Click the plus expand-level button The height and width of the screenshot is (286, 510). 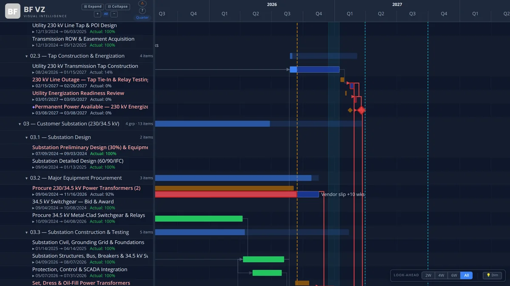click(x=97, y=14)
